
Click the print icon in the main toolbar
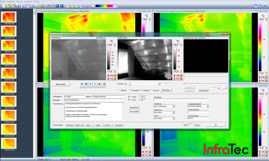(31, 6)
